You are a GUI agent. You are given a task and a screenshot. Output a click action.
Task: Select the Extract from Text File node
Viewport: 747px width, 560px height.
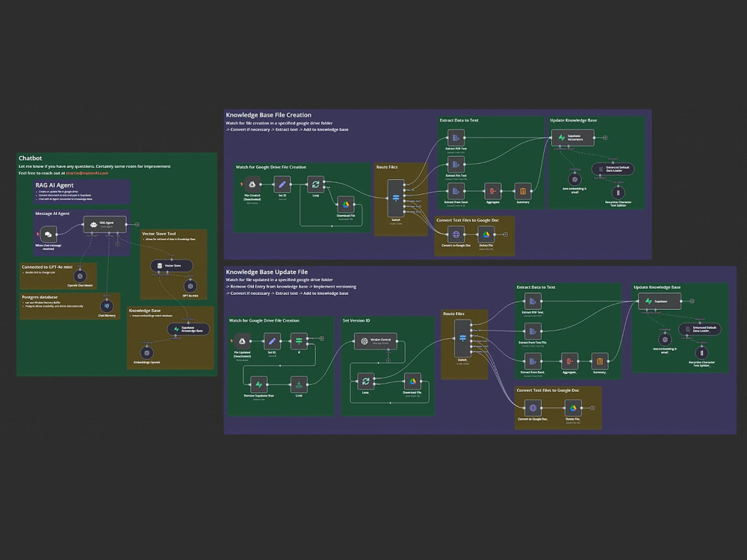pyautogui.click(x=533, y=332)
